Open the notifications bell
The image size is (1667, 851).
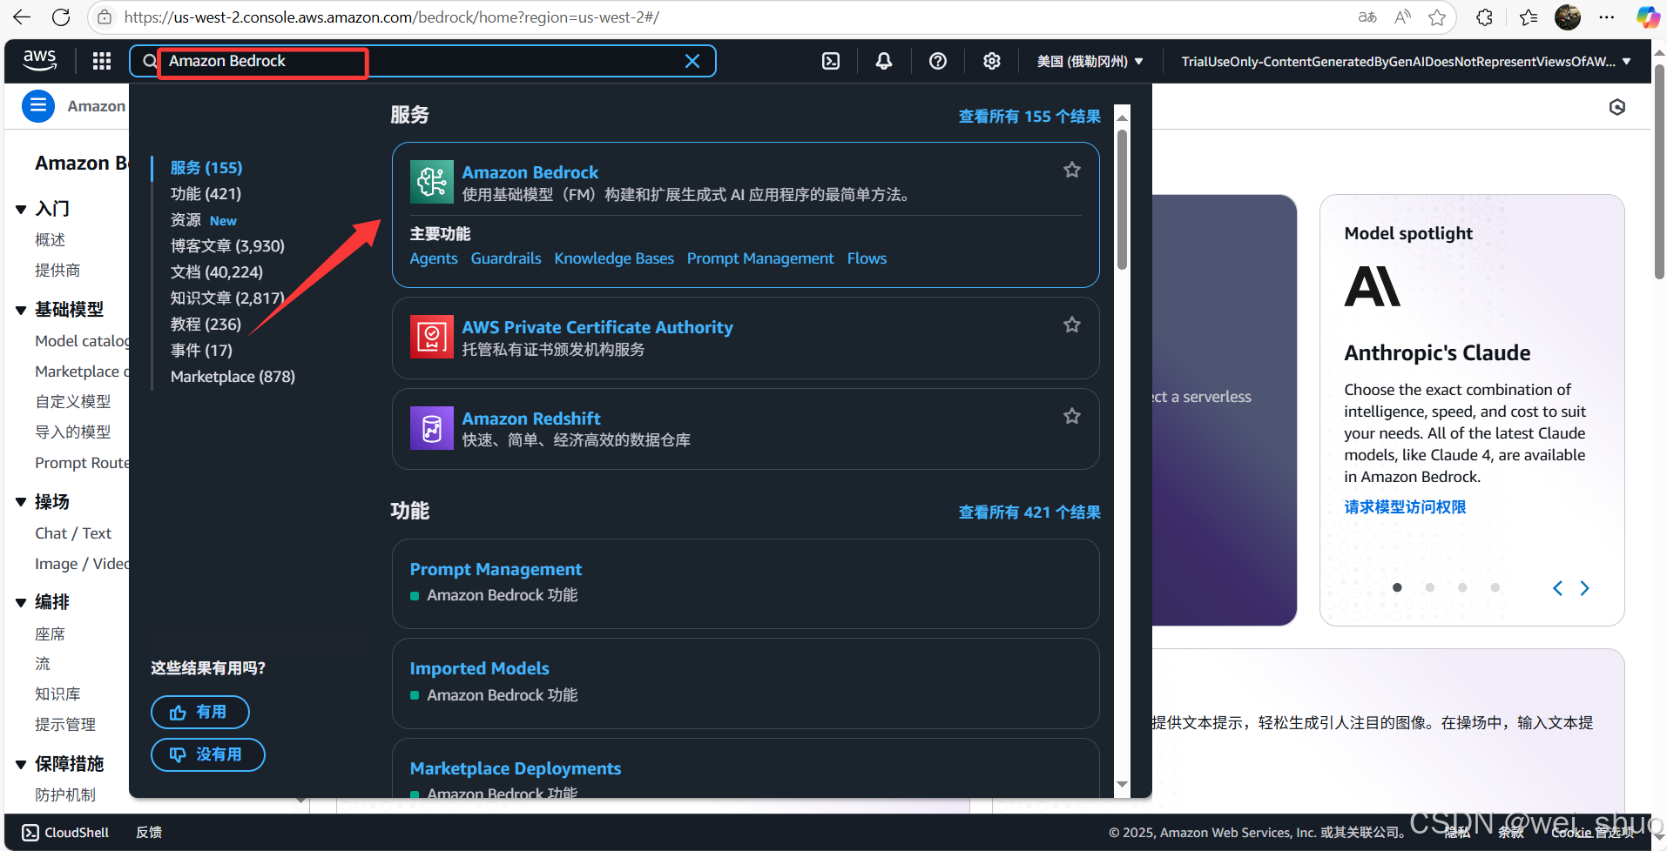[x=884, y=61]
